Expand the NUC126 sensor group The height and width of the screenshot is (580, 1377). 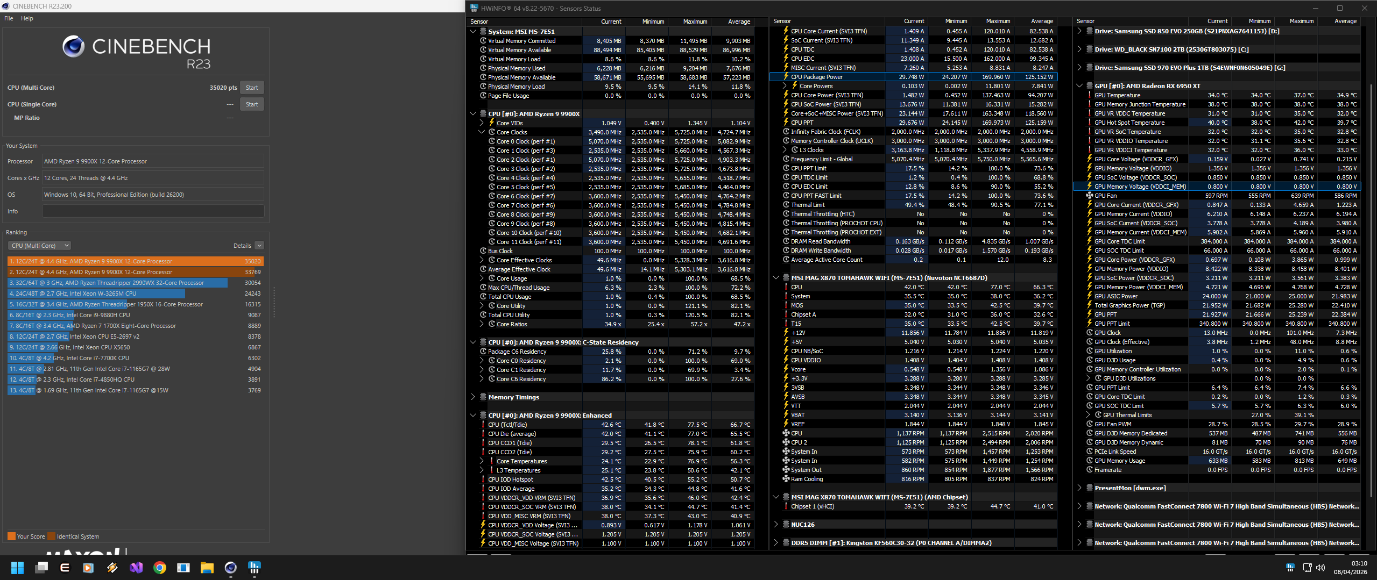coord(776,525)
